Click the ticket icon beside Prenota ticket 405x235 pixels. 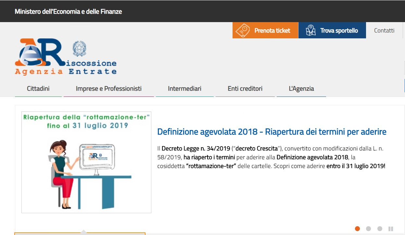(243, 30)
